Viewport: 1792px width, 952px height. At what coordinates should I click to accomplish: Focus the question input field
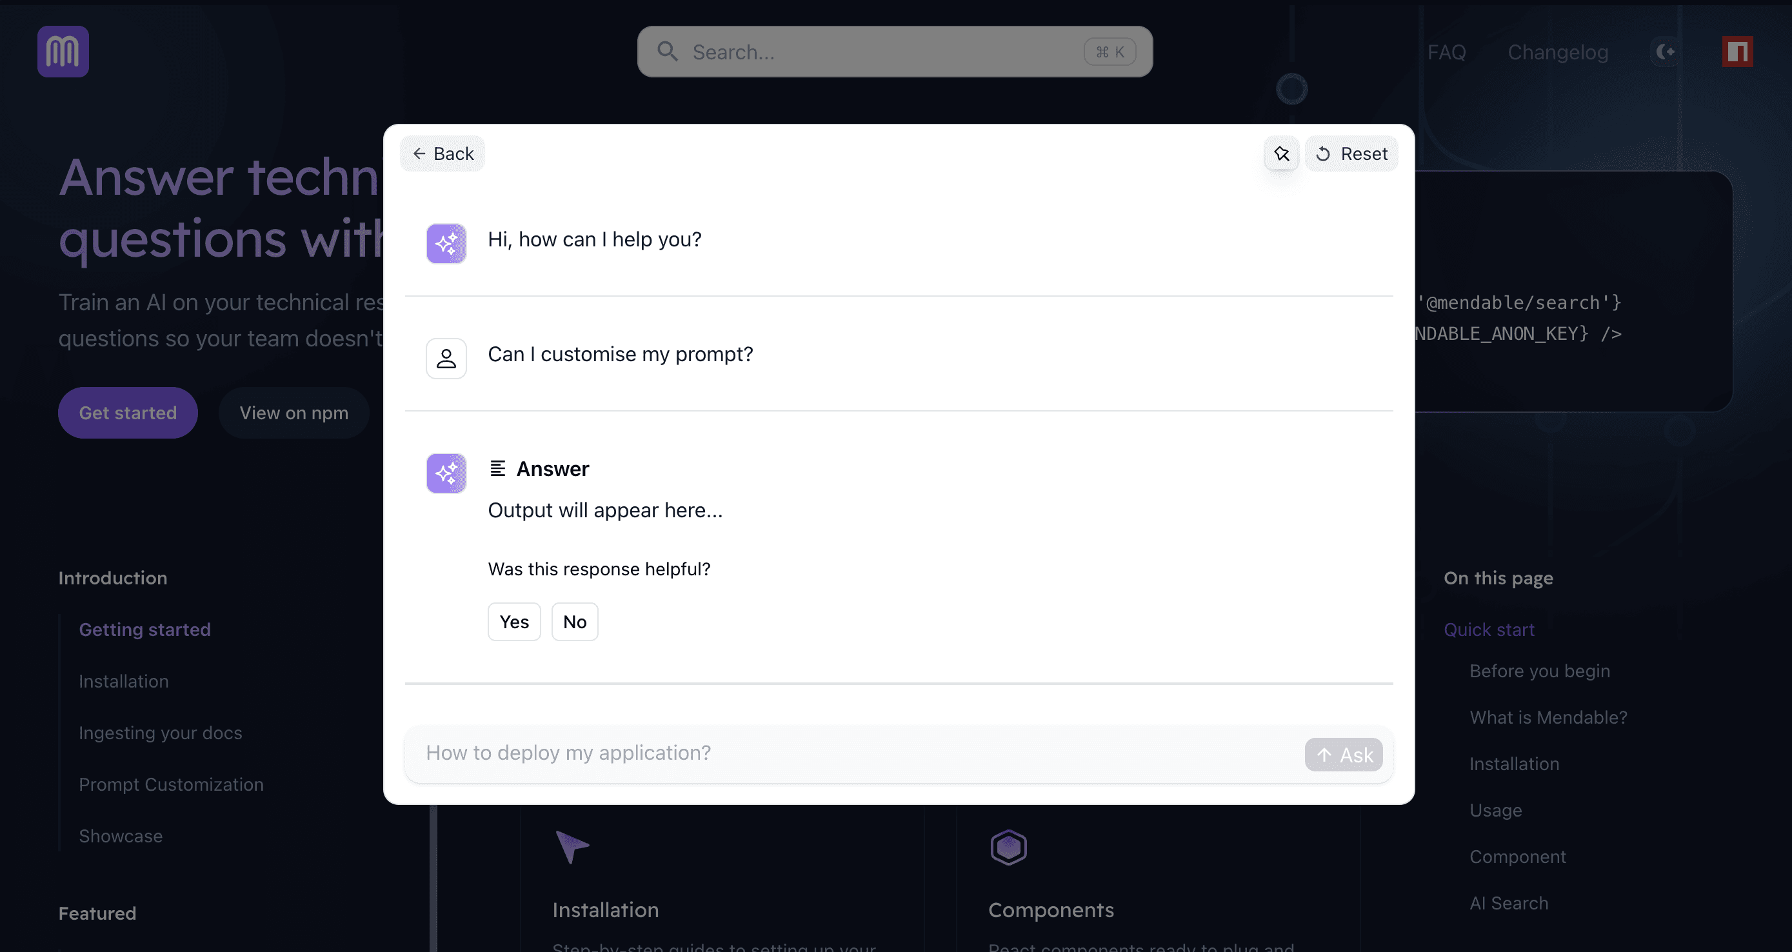[x=855, y=753]
